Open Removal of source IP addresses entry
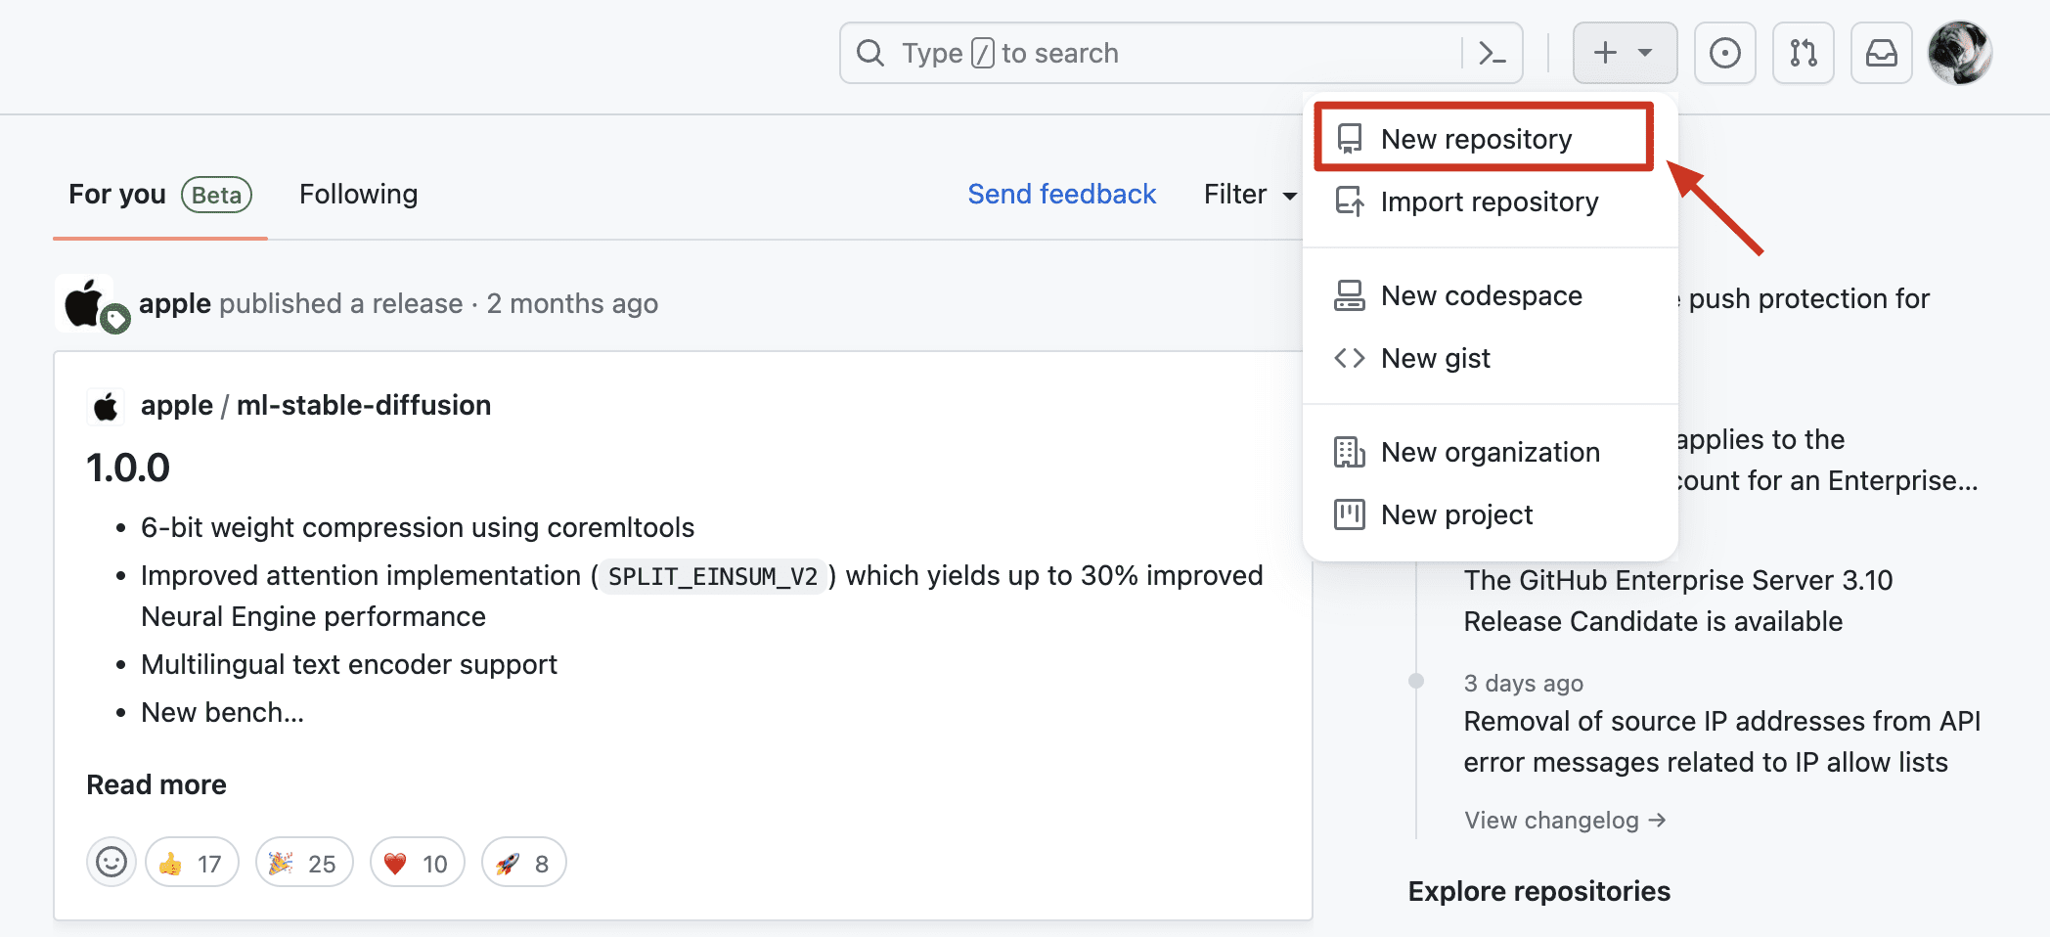2050x937 pixels. pyautogui.click(x=1721, y=741)
